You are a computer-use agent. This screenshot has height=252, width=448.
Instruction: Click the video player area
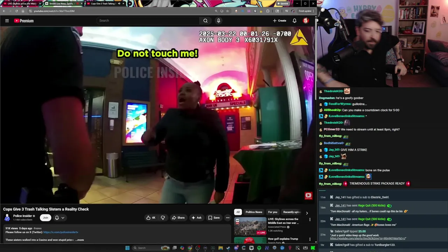click(157, 115)
